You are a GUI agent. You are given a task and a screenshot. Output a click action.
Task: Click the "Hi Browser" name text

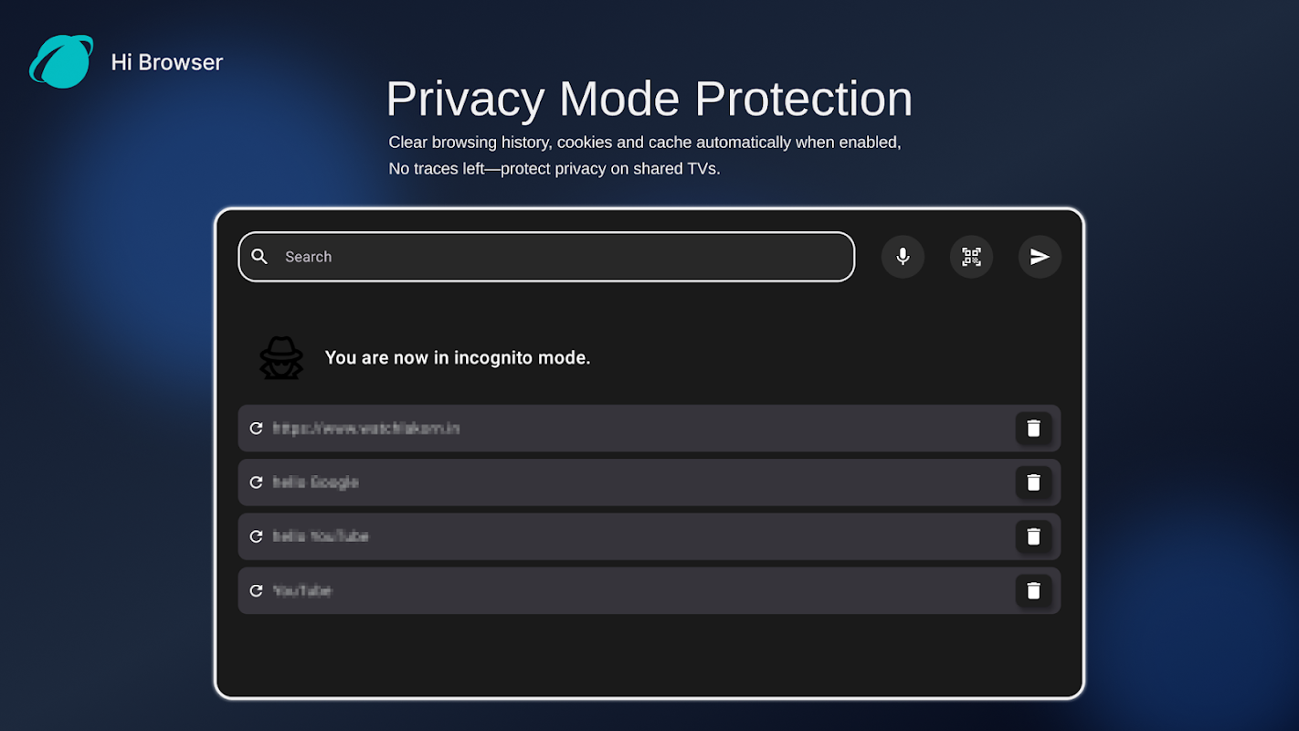(x=167, y=62)
